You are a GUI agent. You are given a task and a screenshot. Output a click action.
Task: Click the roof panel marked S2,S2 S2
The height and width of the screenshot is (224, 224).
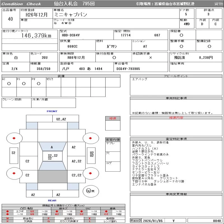(x=52, y=157)
